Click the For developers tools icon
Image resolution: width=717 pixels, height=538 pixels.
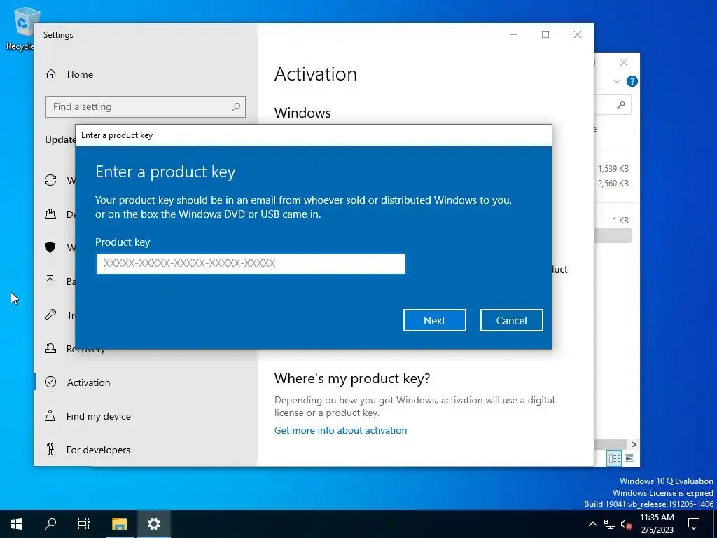[x=50, y=449]
